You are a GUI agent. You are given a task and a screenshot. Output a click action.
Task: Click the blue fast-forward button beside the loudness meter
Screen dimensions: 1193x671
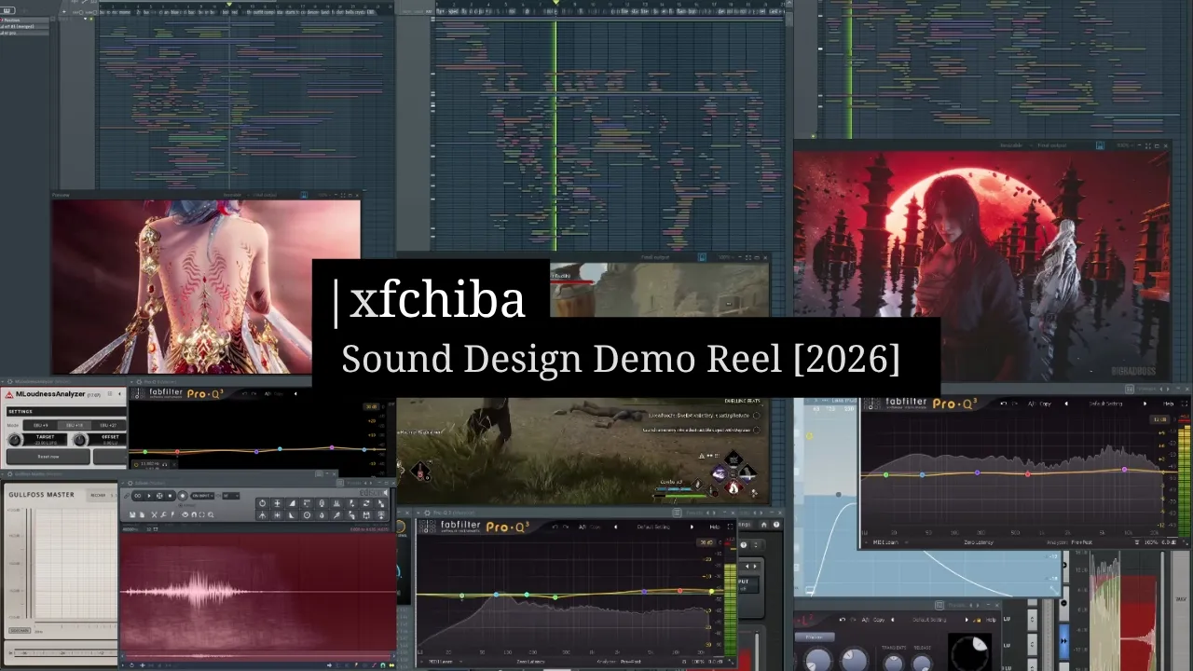[1064, 641]
